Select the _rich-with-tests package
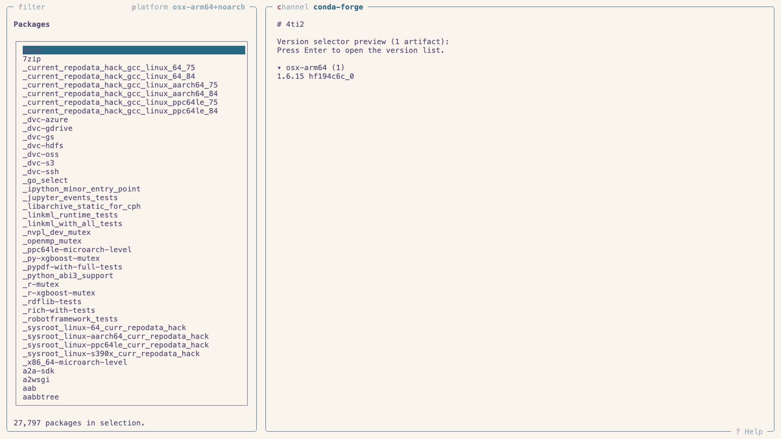The height and width of the screenshot is (439, 781). point(59,310)
